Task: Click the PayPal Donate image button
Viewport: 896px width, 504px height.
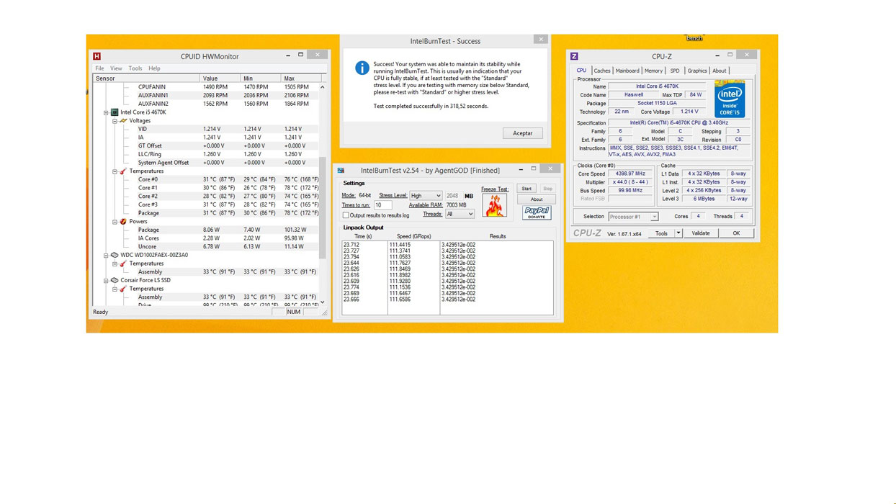Action: (537, 212)
